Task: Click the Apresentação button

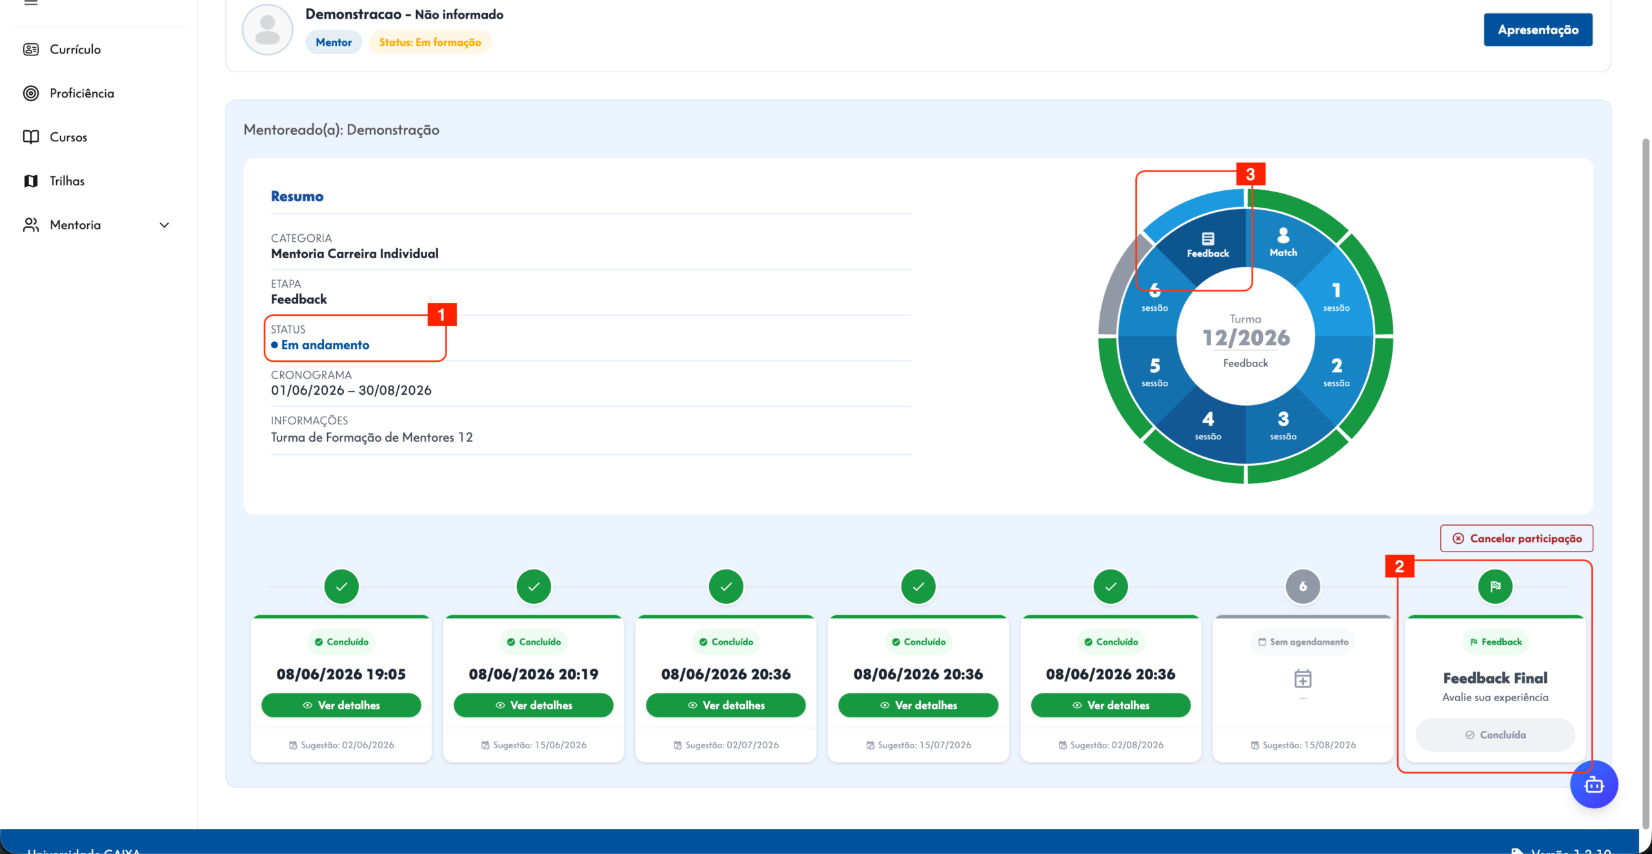Action: (x=1538, y=30)
